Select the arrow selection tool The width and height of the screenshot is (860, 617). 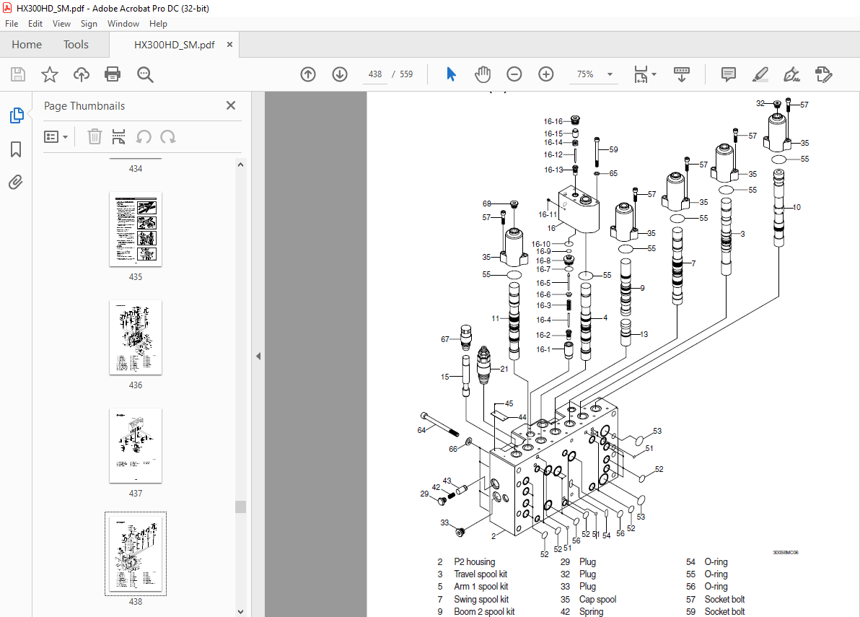pos(451,74)
